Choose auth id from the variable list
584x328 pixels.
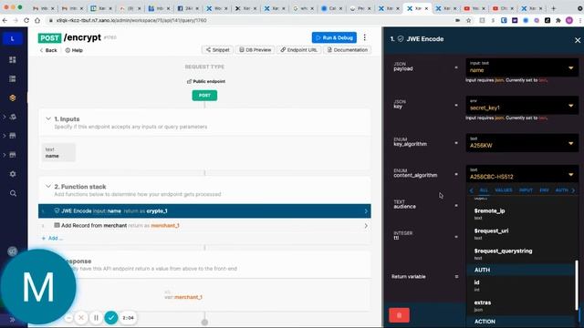(521, 285)
